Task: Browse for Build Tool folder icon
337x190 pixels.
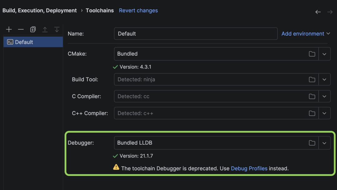Action: pyautogui.click(x=312, y=79)
